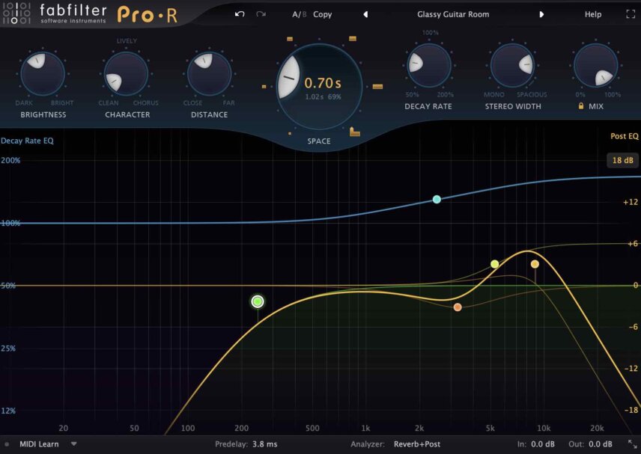Click the Post EQ label
This screenshot has width=641, height=454.
pyautogui.click(x=625, y=136)
